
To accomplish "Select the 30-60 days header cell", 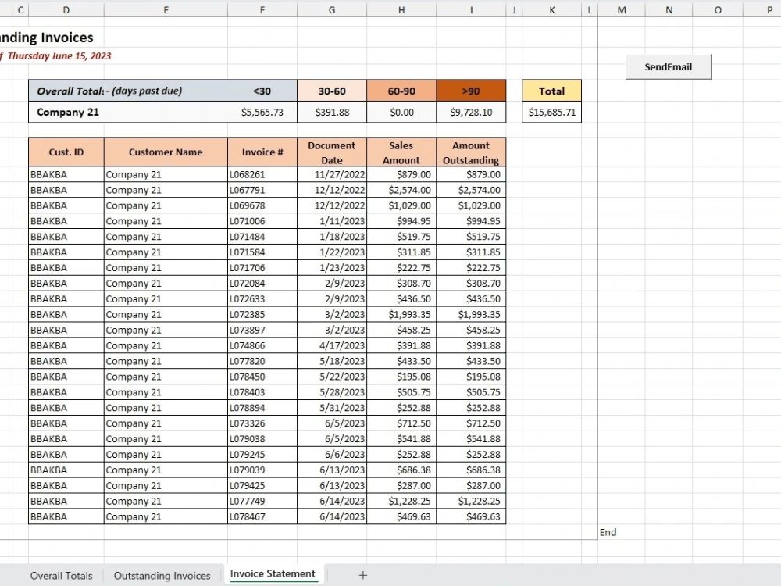I will point(332,91).
